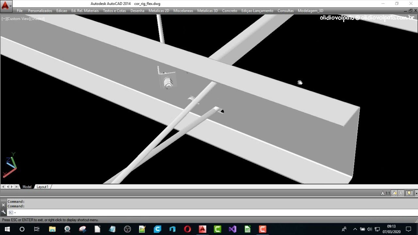Click the annotation scale 1:1 control
418x235 pixels.
coord(385,193)
